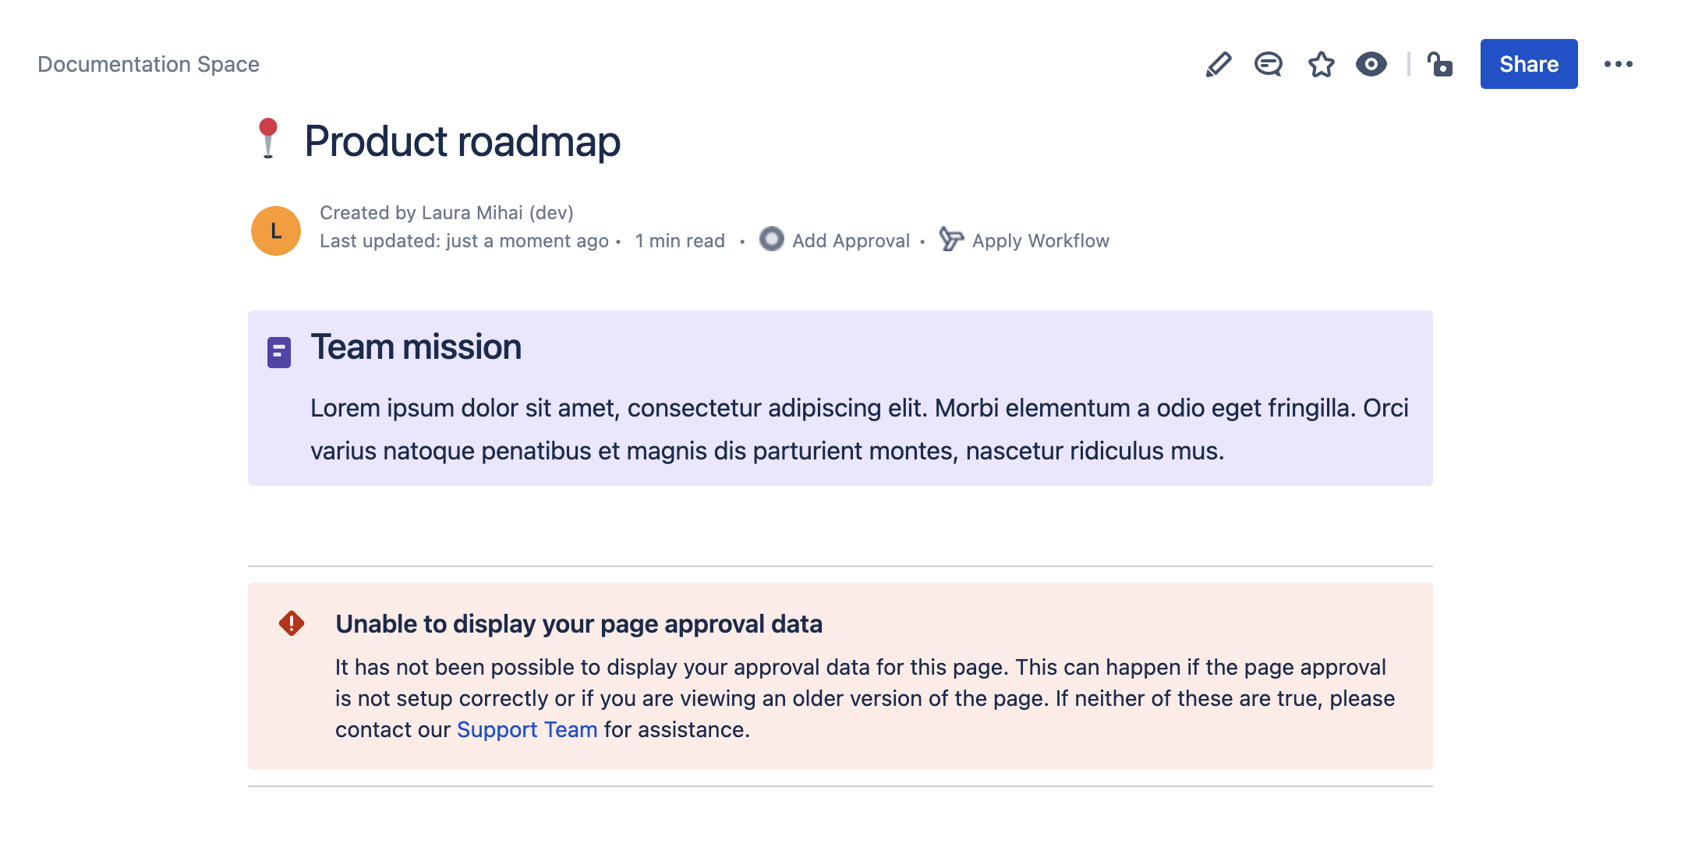Open Documentation Space breadcrumb
The image size is (1695, 844).
coord(148,64)
